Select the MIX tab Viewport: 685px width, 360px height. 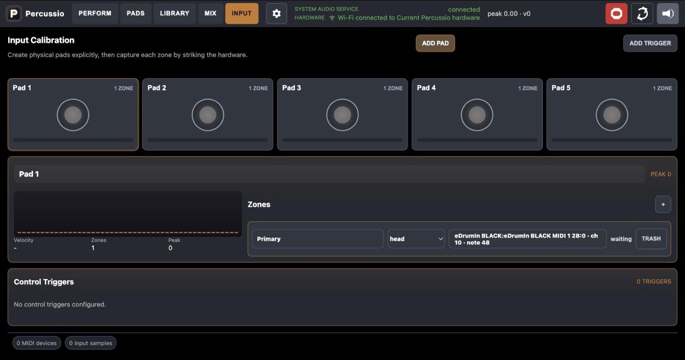click(x=210, y=14)
